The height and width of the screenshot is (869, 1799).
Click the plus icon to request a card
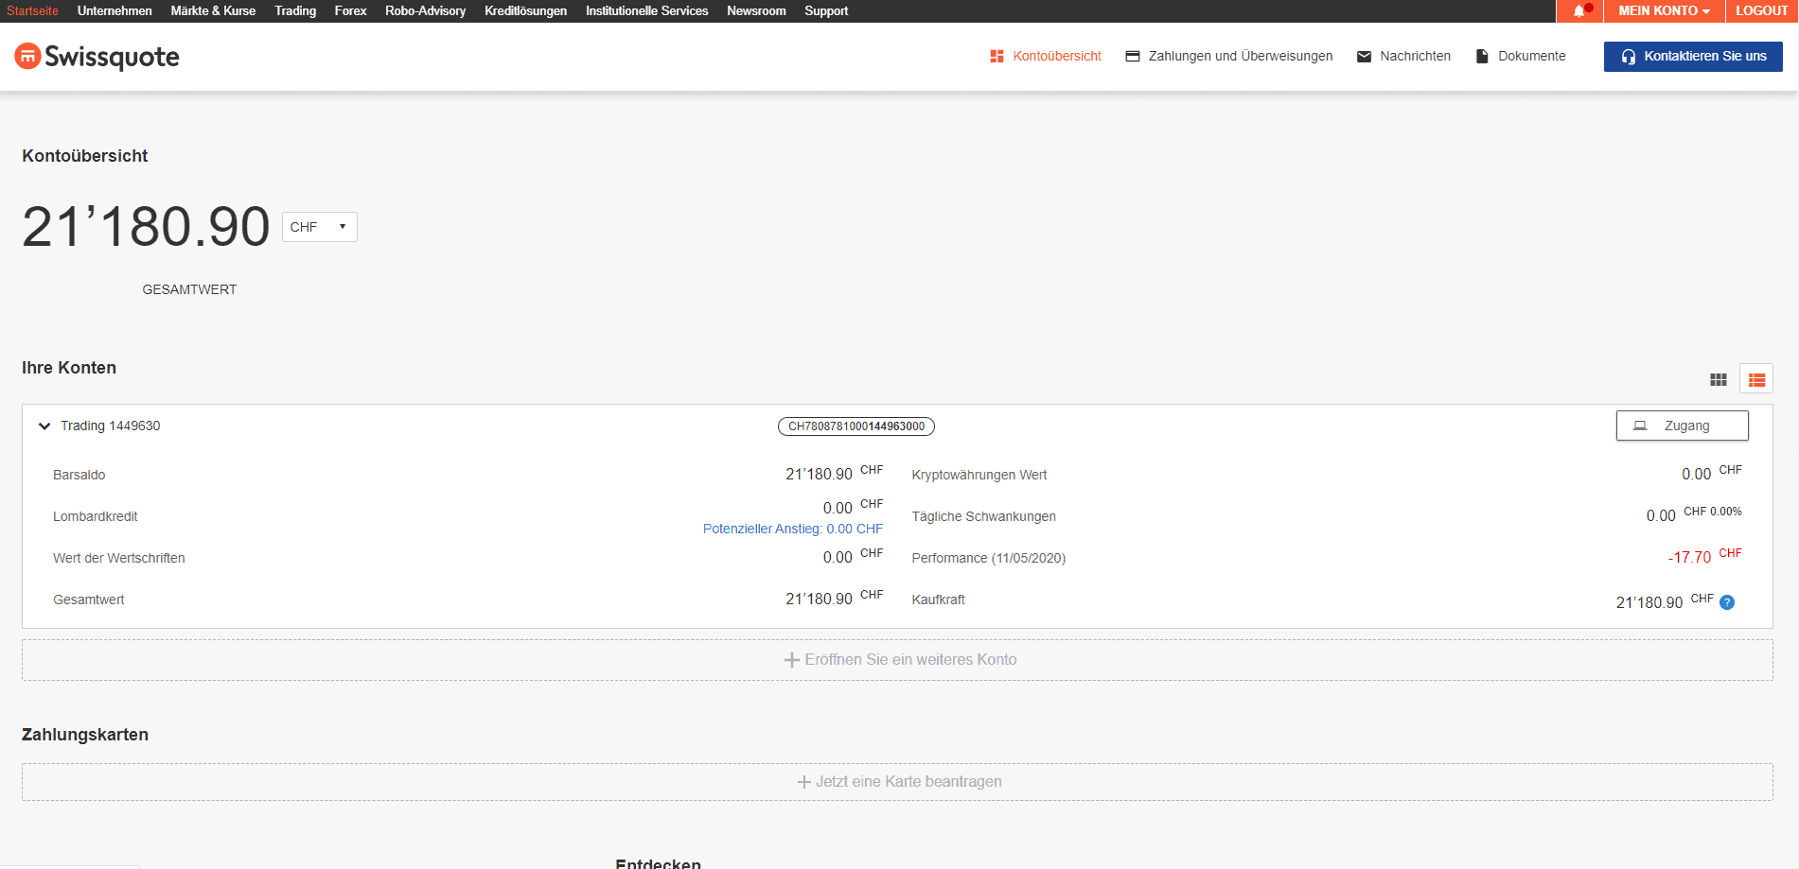[x=803, y=782]
